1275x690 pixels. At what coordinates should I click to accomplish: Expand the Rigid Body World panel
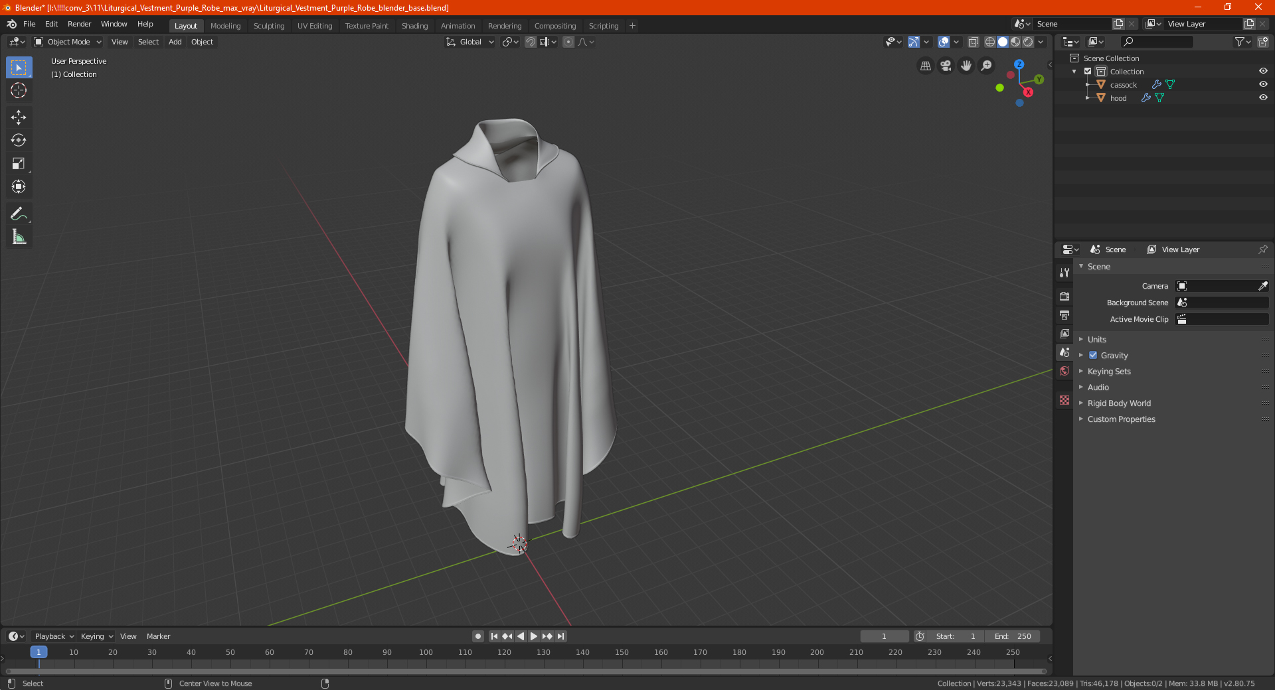pyautogui.click(x=1119, y=403)
